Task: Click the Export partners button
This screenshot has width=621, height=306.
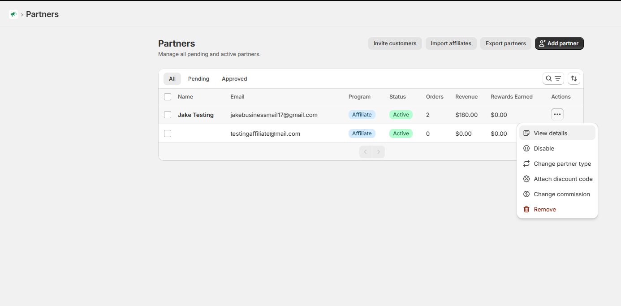Action: (x=506, y=43)
